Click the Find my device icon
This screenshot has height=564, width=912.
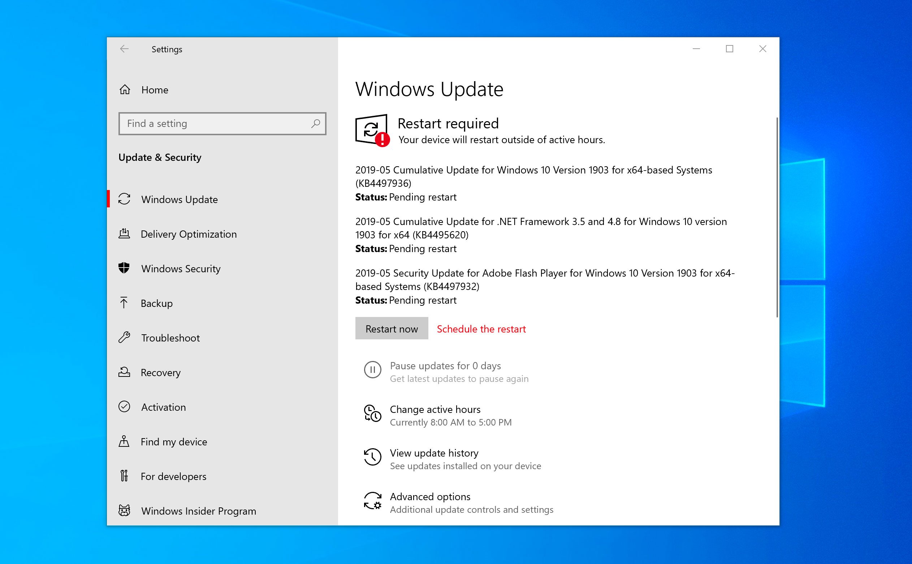[124, 441]
